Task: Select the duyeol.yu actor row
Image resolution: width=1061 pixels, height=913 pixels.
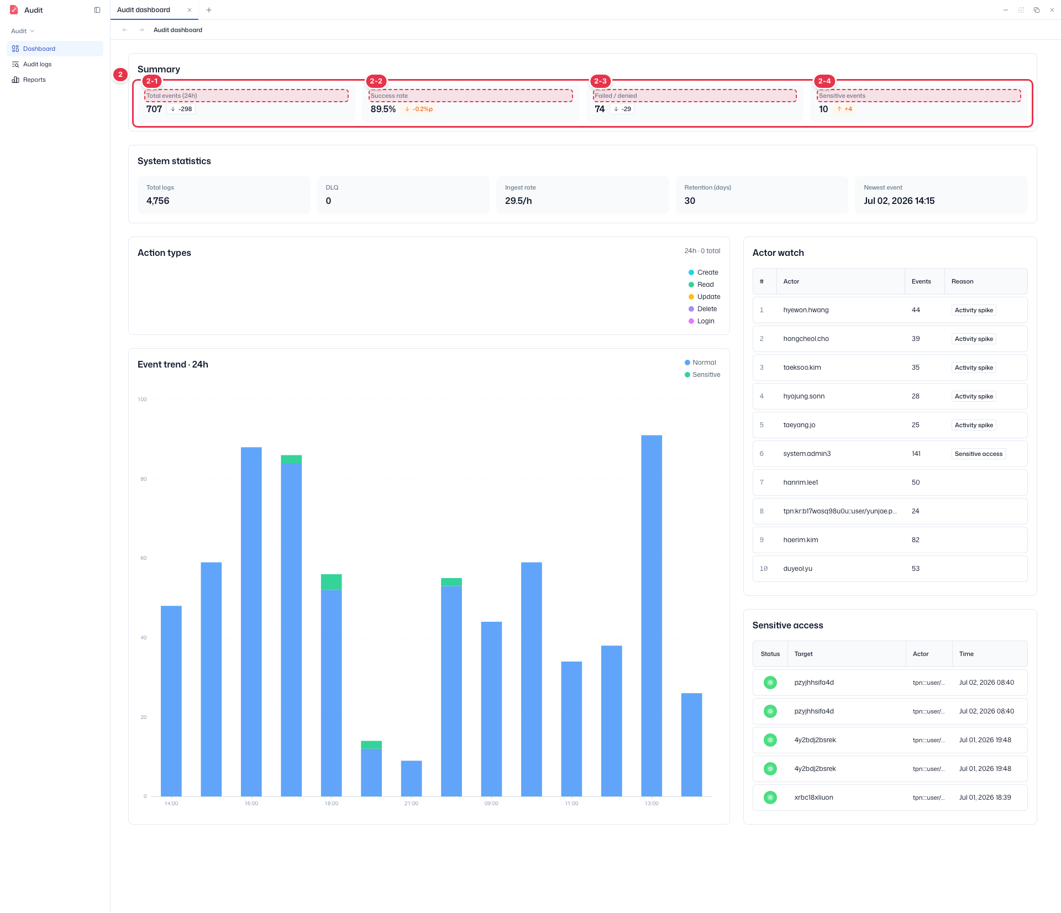Action: point(890,569)
